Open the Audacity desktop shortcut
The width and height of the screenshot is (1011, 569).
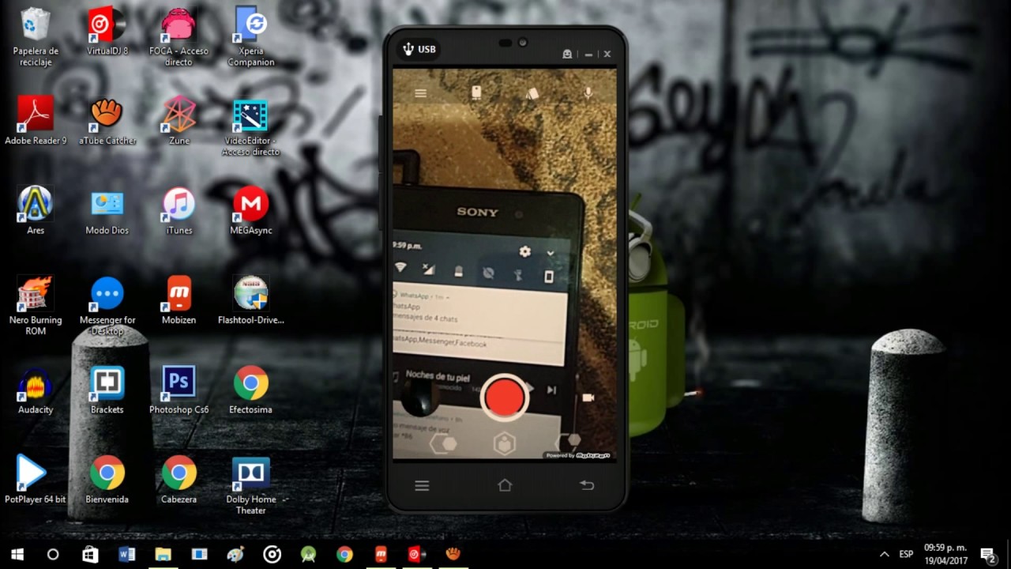(36, 390)
